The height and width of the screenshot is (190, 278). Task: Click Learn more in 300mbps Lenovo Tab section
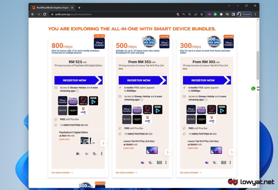click(193, 148)
